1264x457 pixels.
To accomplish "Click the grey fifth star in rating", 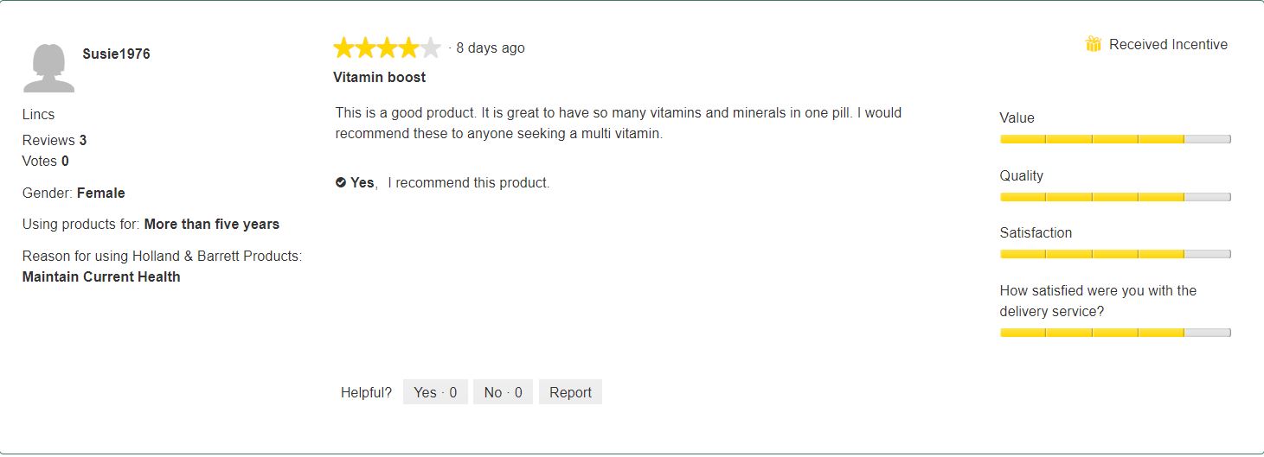I will [x=431, y=48].
